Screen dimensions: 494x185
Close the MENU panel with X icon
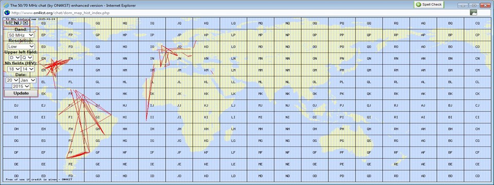point(26,23)
